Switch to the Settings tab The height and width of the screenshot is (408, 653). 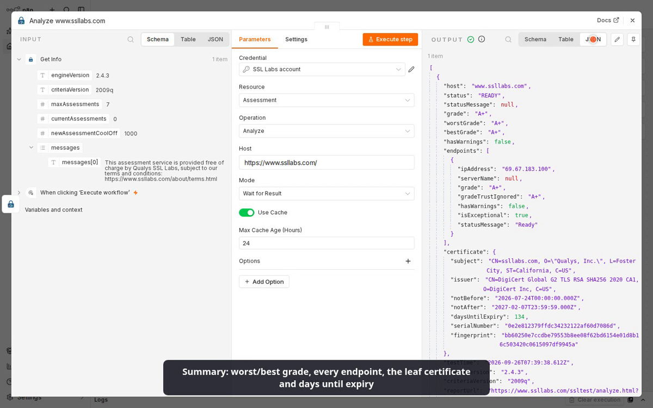[296, 39]
